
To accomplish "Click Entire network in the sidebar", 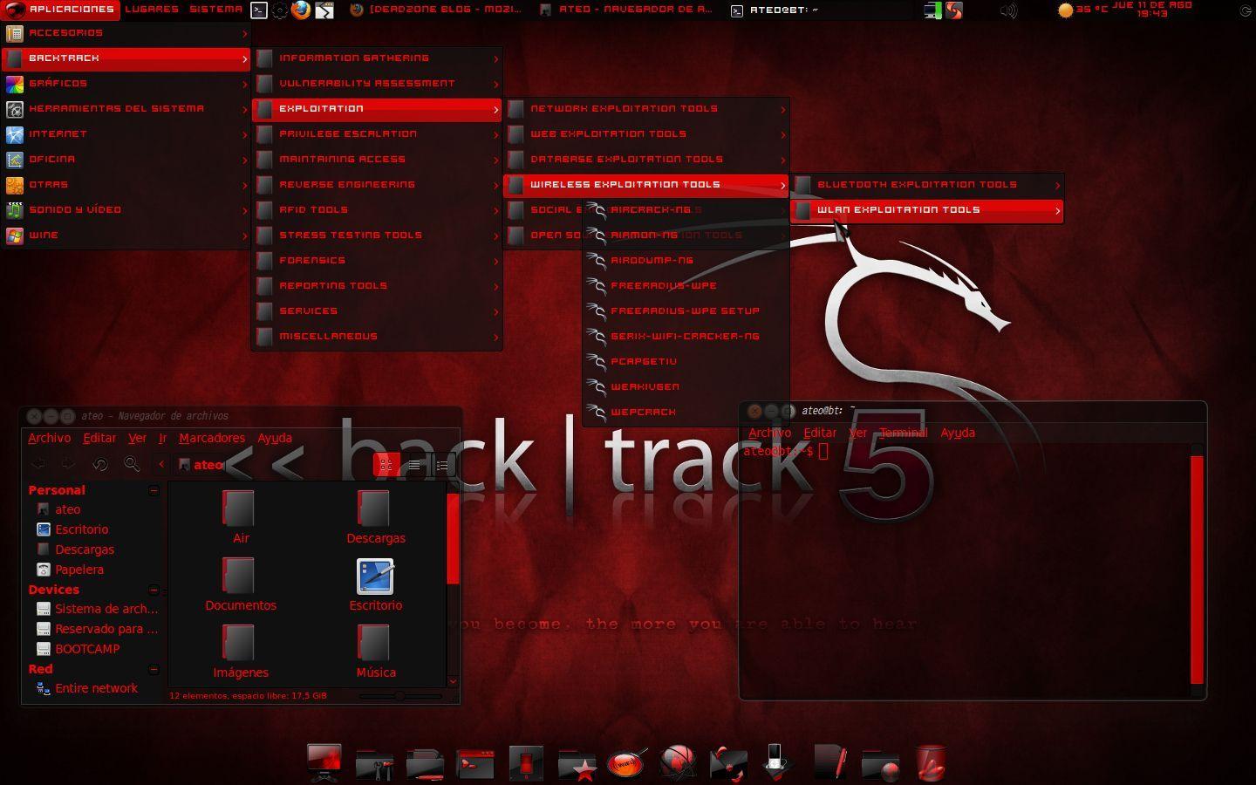I will (x=96, y=687).
